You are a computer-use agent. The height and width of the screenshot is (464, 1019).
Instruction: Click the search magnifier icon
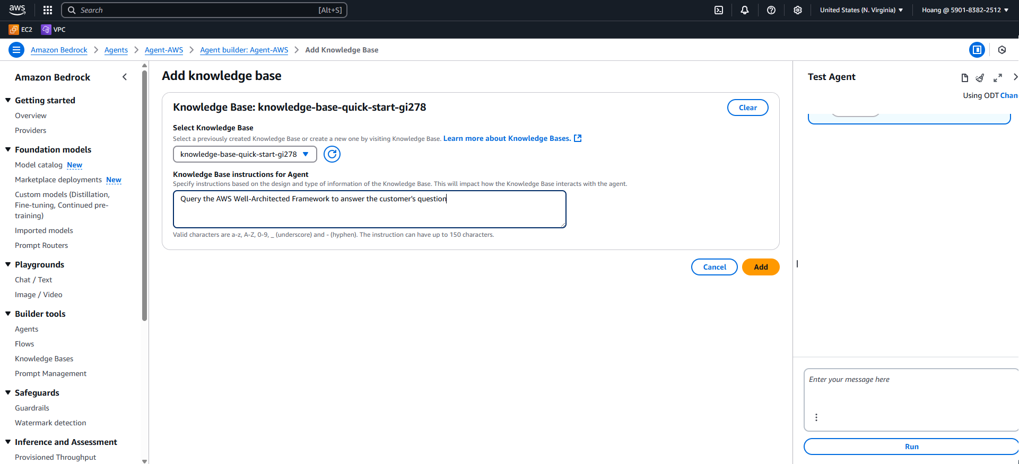[x=72, y=10]
